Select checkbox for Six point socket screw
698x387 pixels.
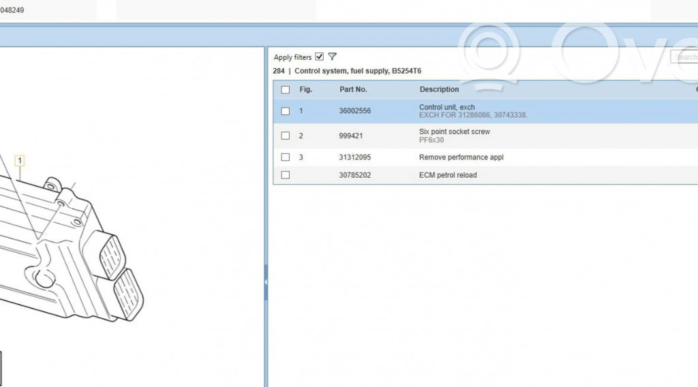click(x=285, y=136)
